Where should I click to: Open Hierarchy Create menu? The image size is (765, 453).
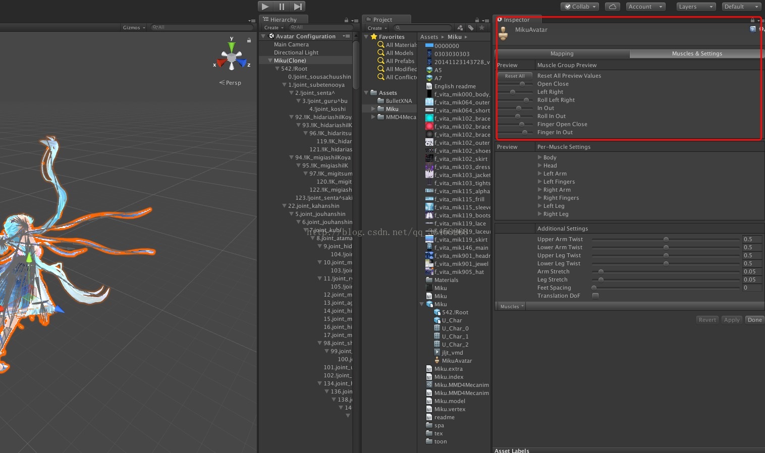point(273,28)
